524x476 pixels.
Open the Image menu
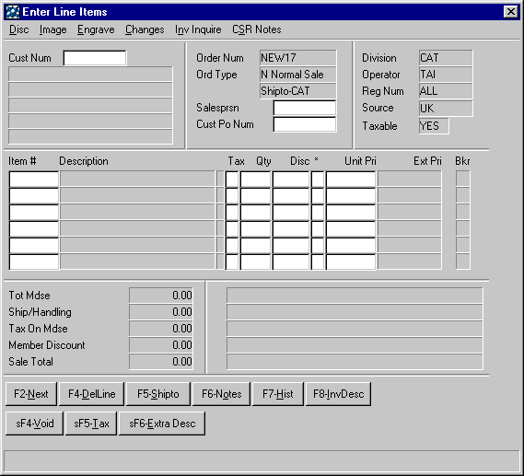[x=52, y=29]
